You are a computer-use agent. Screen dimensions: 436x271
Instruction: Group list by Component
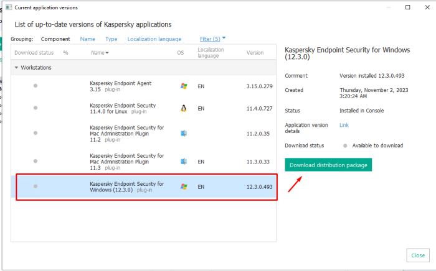[55, 39]
